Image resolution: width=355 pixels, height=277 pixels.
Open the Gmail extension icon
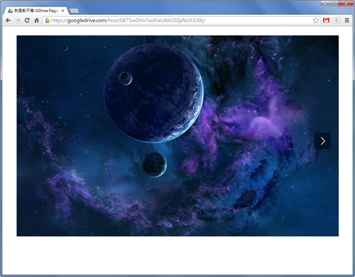(326, 20)
